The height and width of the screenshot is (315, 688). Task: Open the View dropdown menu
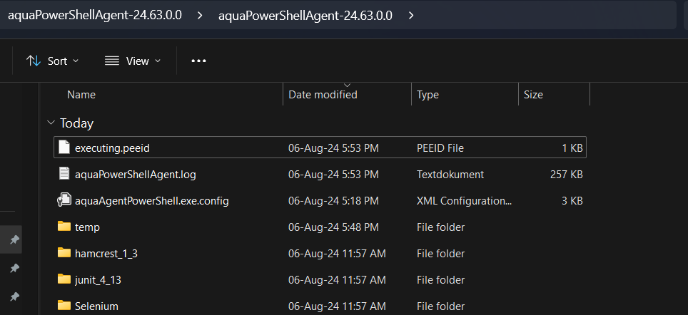click(133, 61)
